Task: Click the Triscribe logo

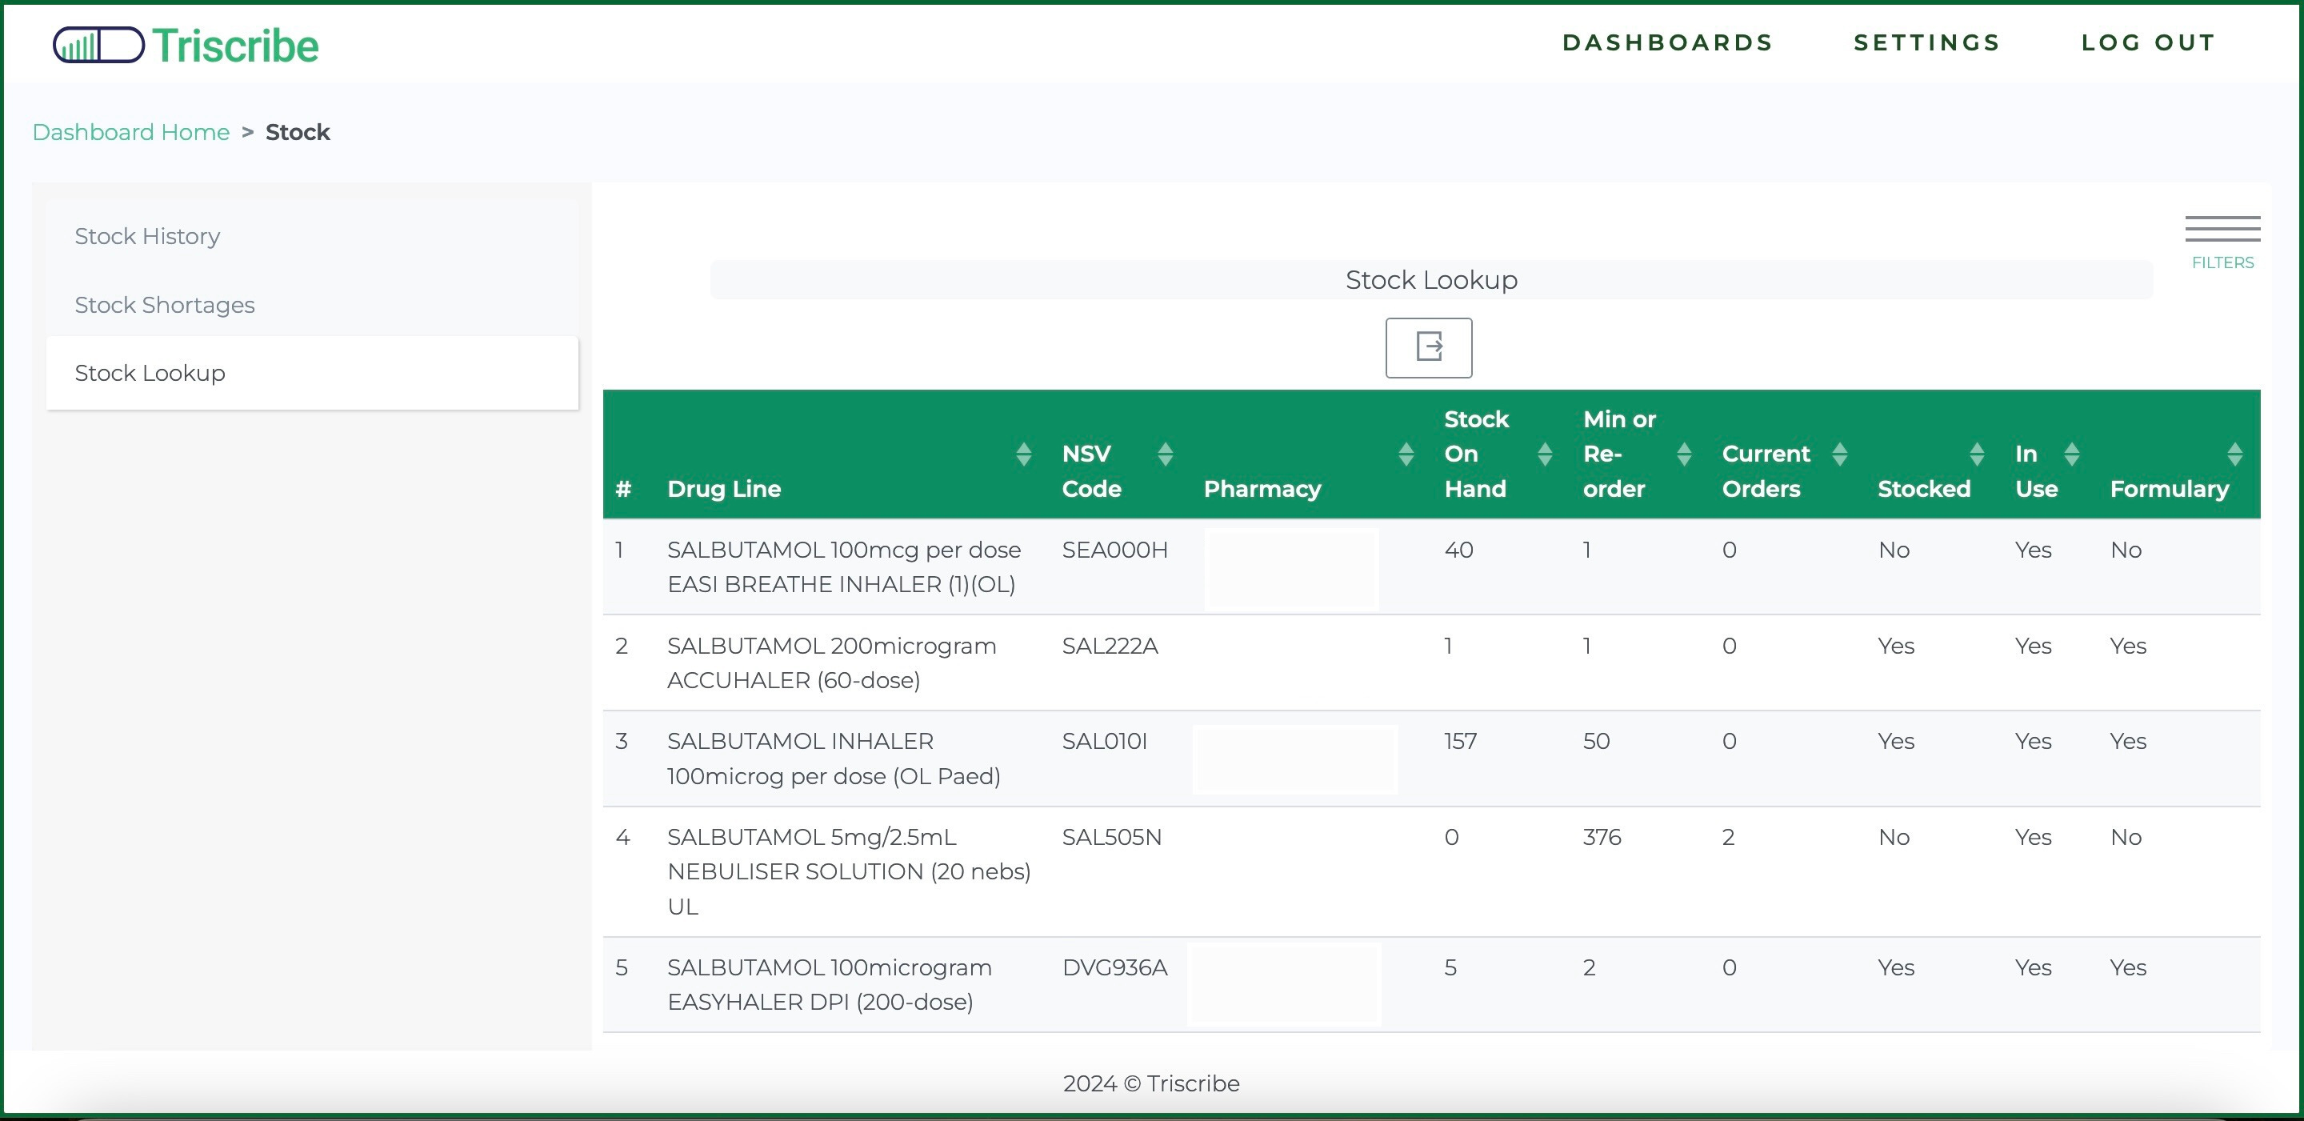Action: [x=185, y=45]
